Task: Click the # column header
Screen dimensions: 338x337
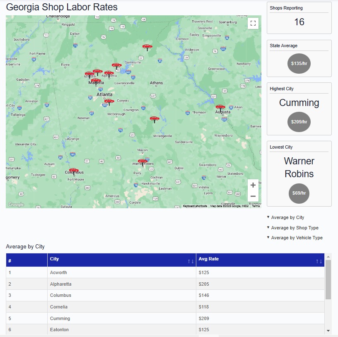Action: [x=27, y=260]
